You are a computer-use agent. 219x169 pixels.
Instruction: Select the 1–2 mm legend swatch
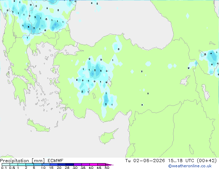[x=22, y=165]
